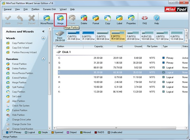Screen dimensions: 190x140
Task: Sort by the Used column header
Action: [113, 46]
